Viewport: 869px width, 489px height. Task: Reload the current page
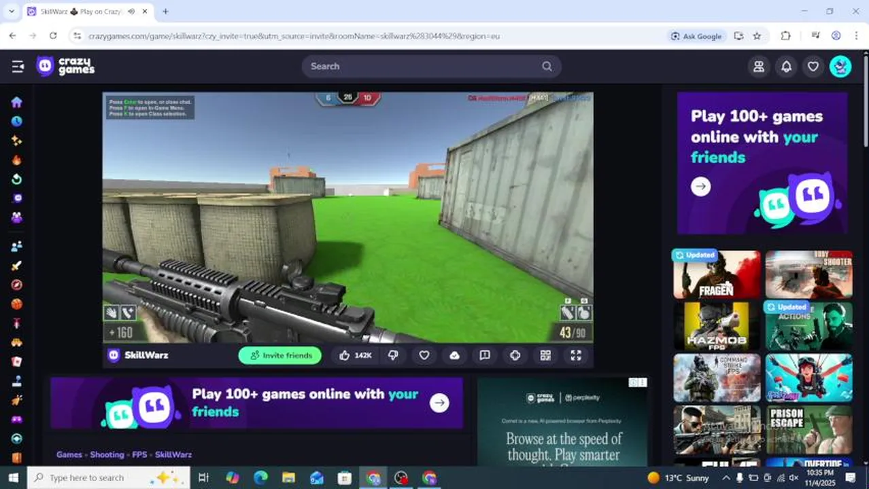coord(53,36)
